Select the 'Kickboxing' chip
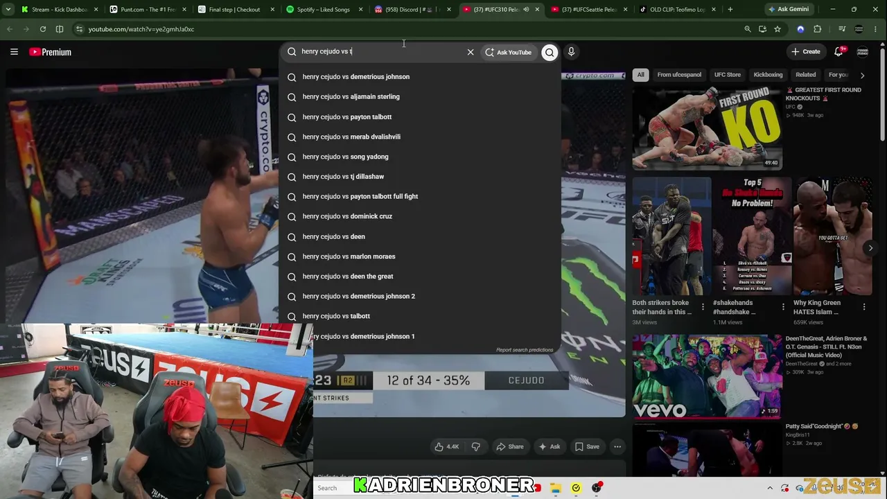The width and height of the screenshot is (887, 499). tap(768, 75)
